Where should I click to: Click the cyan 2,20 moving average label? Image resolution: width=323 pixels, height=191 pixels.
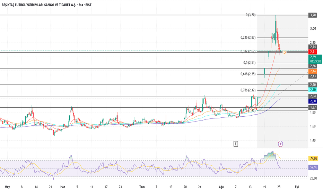click(313, 90)
